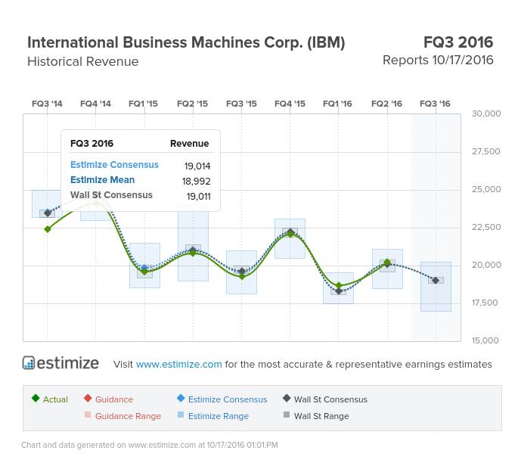Click the FQ3 '14 actual revenue green marker
This screenshot has width=518, height=469.
(48, 229)
